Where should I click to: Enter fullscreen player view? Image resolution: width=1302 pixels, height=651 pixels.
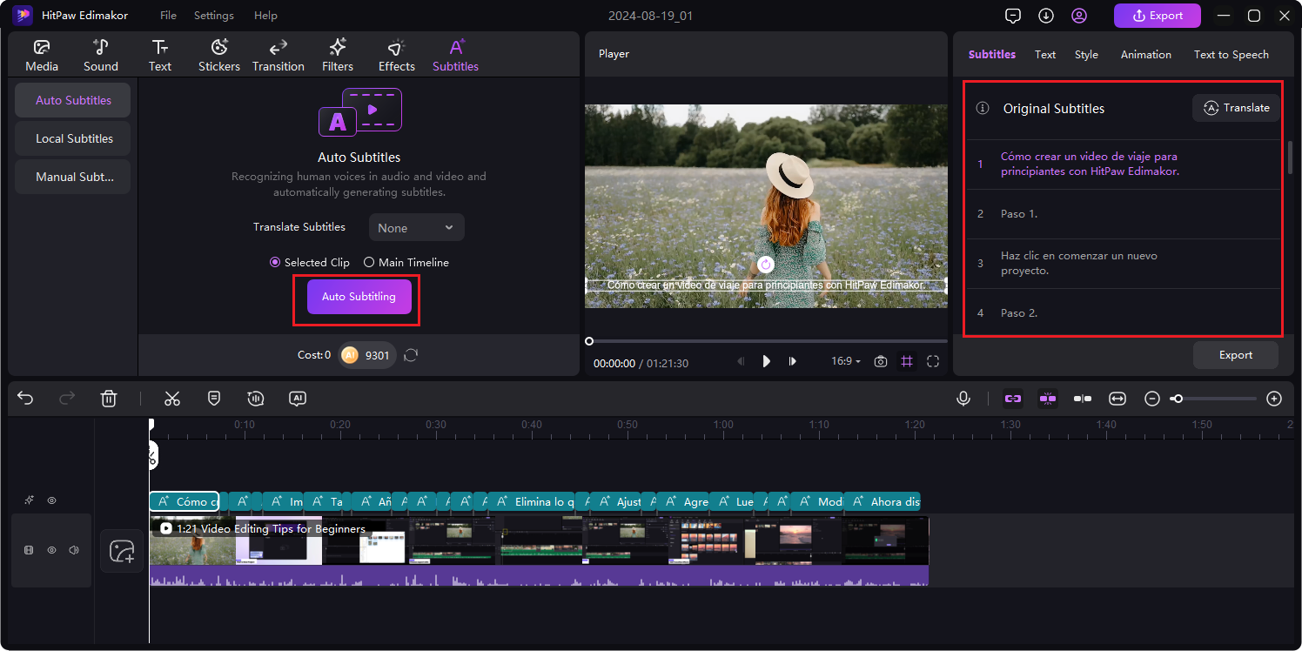pos(933,361)
